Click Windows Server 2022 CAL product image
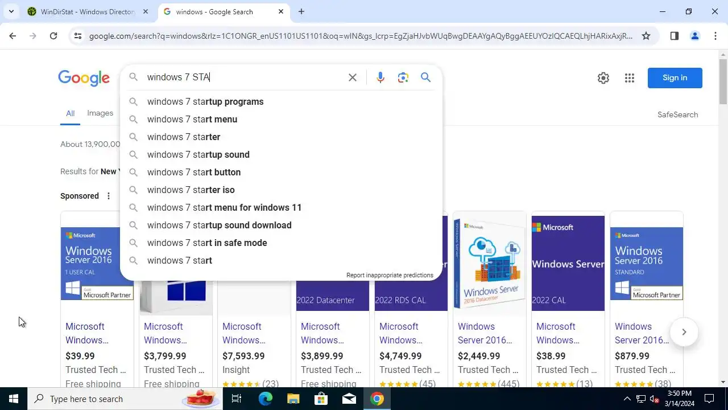 (568, 264)
